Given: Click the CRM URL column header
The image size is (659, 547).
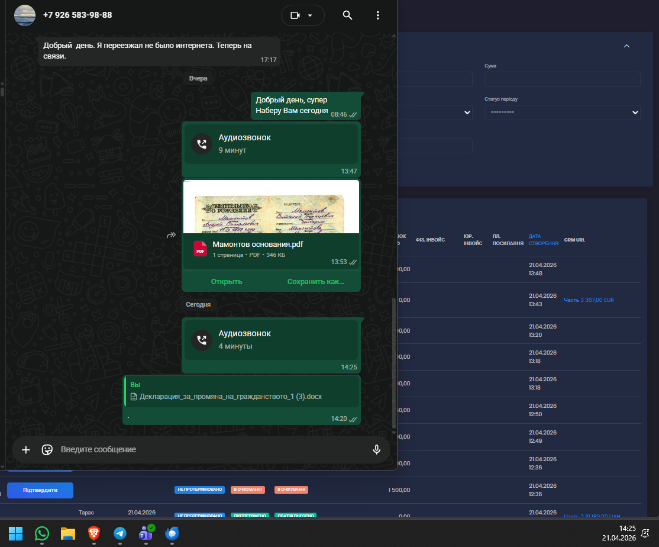Looking at the screenshot, I should click(x=574, y=240).
